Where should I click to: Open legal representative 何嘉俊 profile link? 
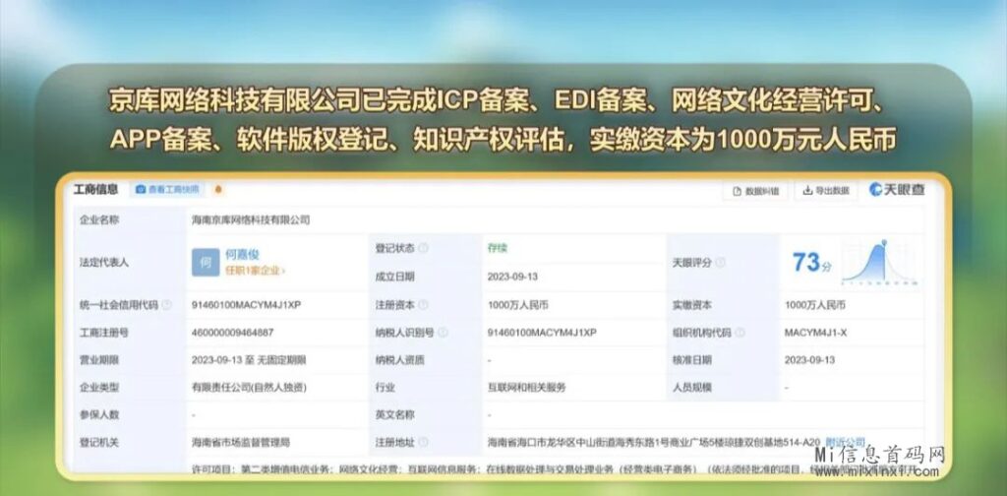click(x=243, y=254)
